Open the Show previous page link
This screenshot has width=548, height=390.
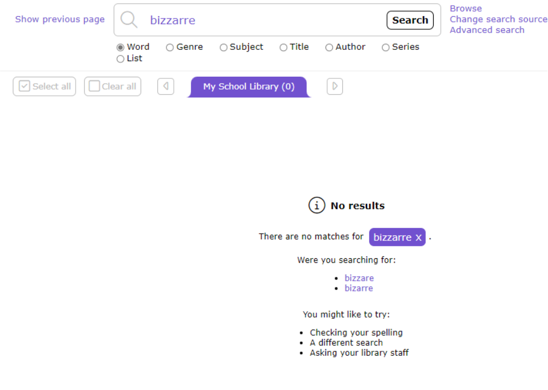[x=60, y=19]
